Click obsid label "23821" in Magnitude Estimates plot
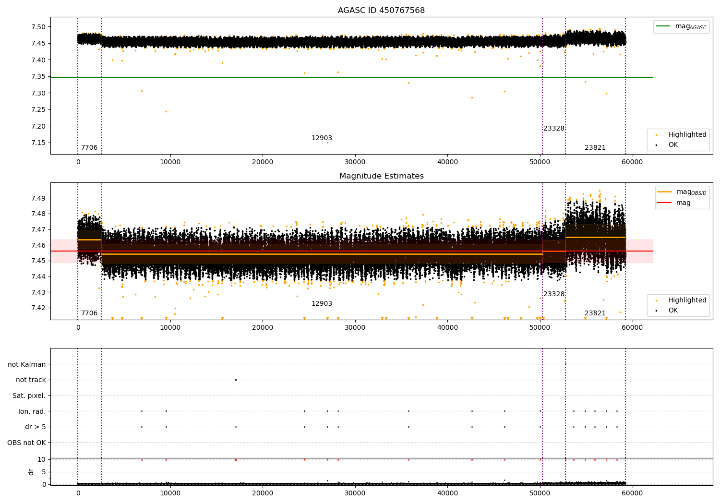720x504 pixels. coord(595,313)
